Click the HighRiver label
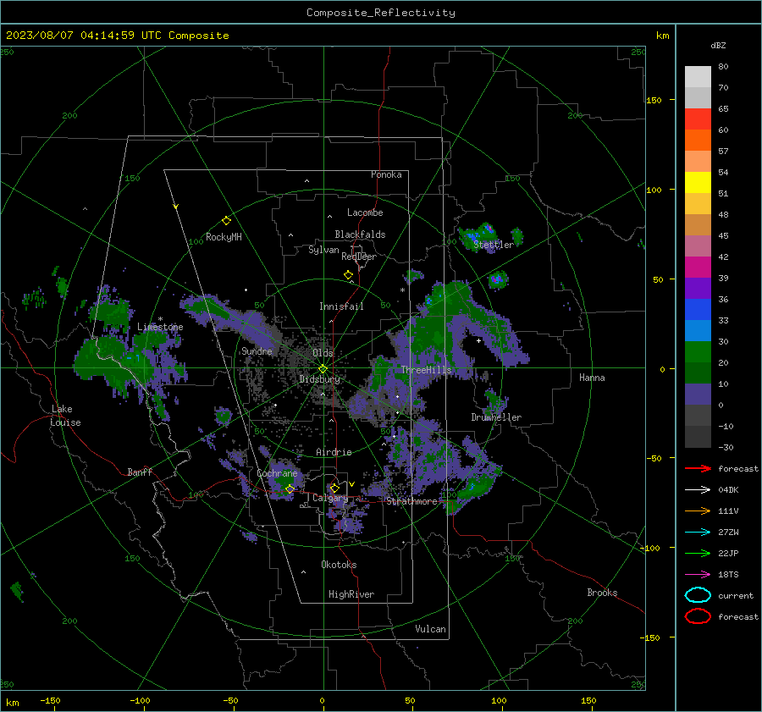Viewport: 762px width, 712px height. pos(351,594)
